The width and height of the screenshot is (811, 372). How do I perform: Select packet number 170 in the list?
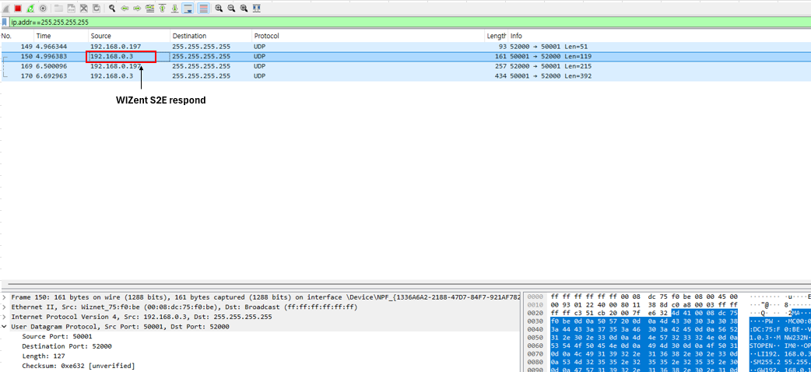[405, 76]
